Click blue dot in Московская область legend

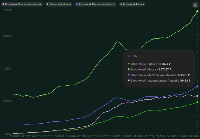click(77, 4)
